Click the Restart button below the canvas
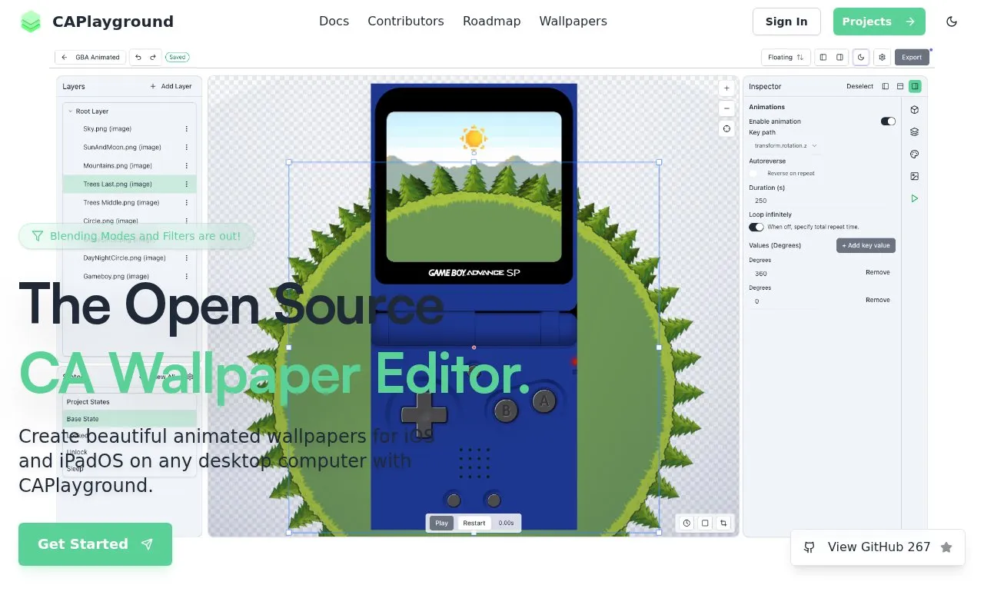The width and height of the screenshot is (984, 615). (474, 523)
